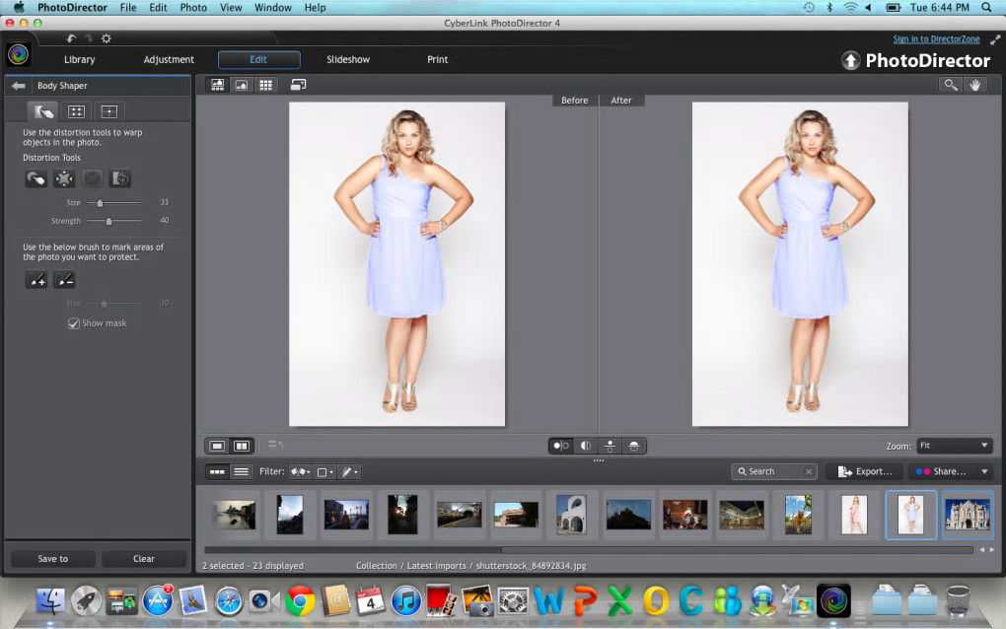Expand the Share dropdown arrow
The width and height of the screenshot is (1006, 629).
point(983,471)
